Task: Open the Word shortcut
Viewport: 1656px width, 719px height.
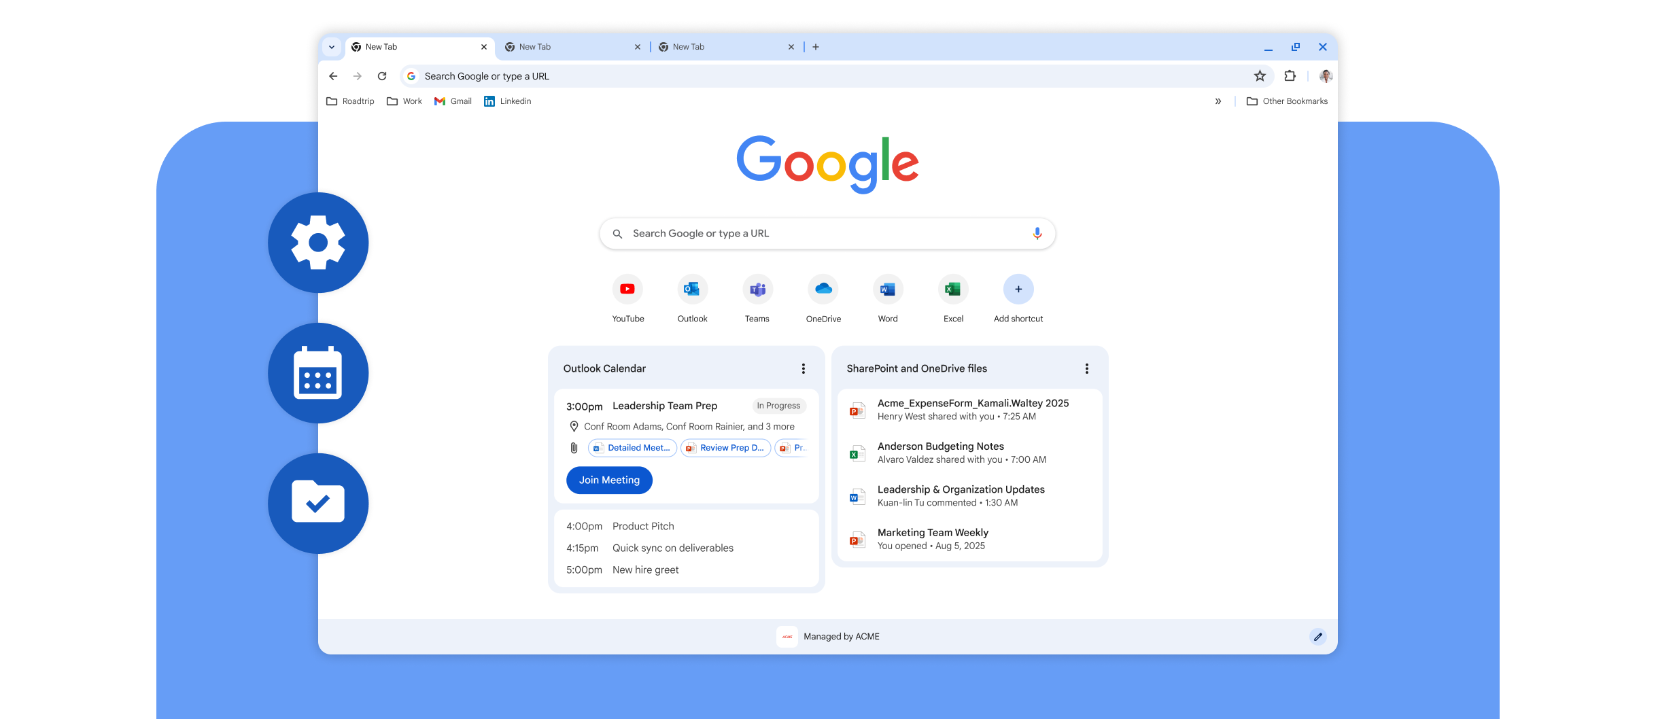Action: pyautogui.click(x=887, y=289)
